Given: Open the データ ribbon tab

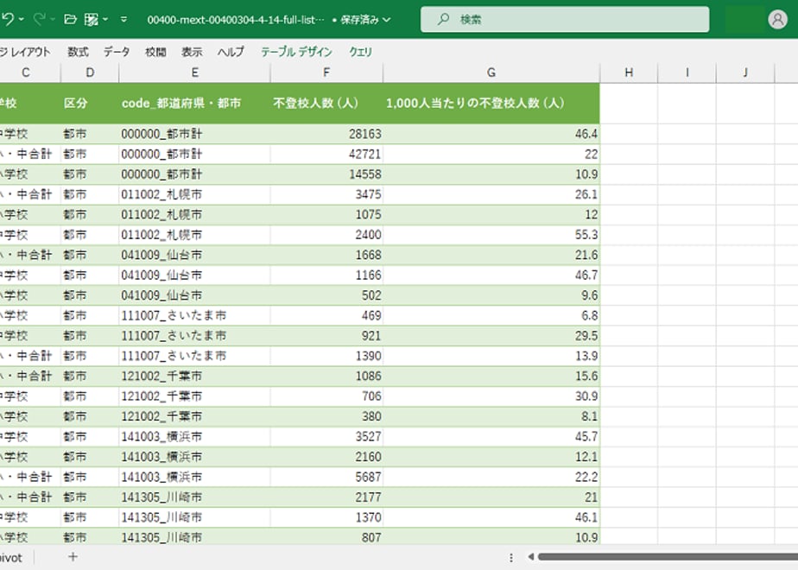Looking at the screenshot, I should coord(117,52).
